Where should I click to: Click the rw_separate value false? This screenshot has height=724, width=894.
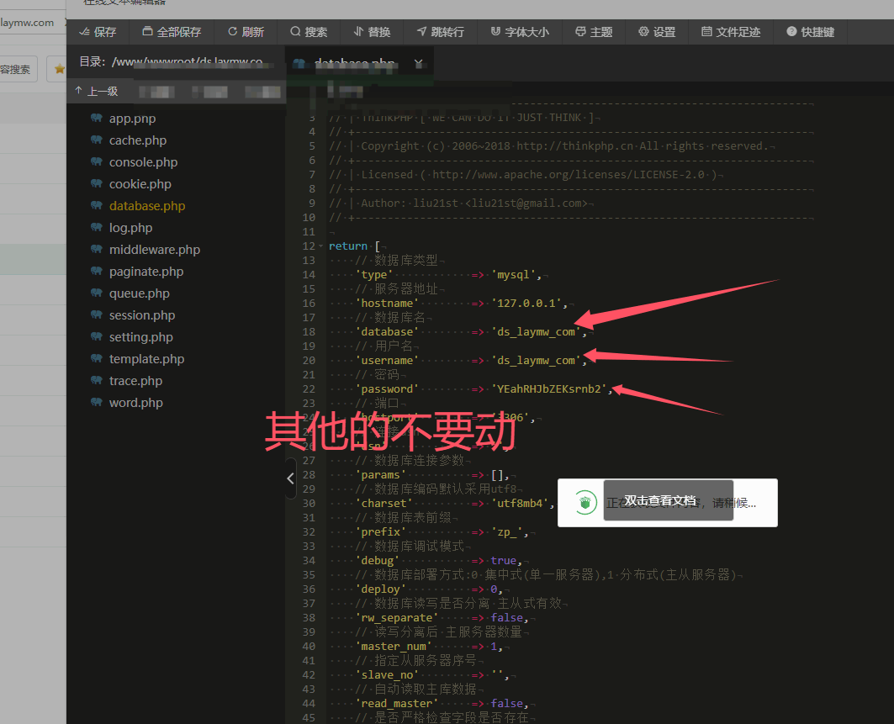pyautogui.click(x=507, y=618)
